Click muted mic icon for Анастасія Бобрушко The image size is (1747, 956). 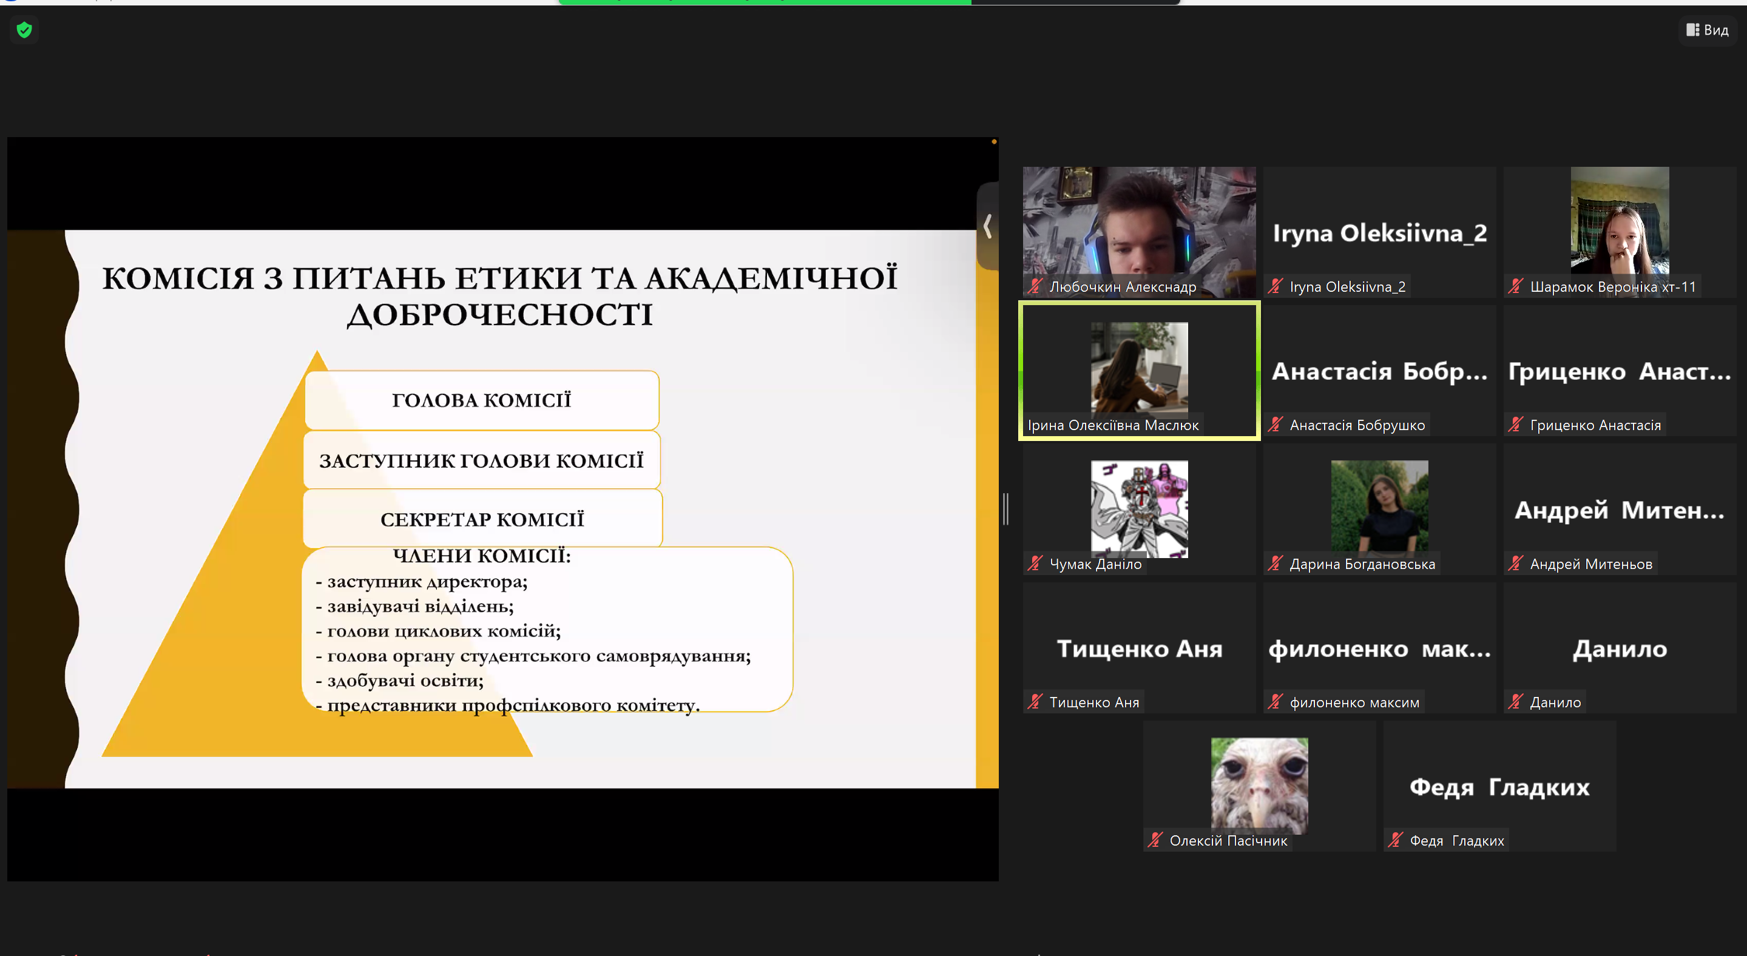coord(1275,425)
